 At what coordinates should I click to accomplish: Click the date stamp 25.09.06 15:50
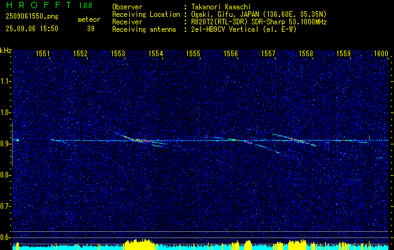click(32, 29)
